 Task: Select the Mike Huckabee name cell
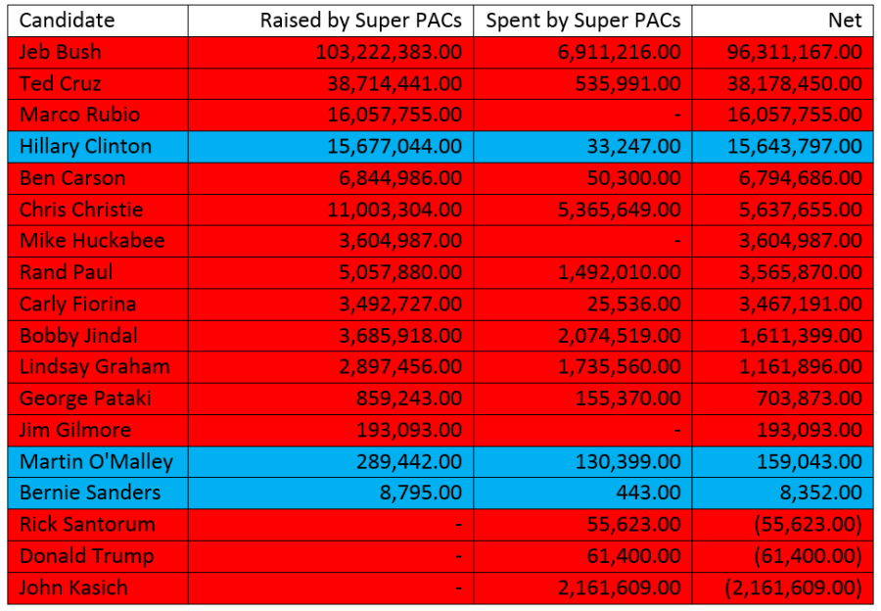click(92, 241)
